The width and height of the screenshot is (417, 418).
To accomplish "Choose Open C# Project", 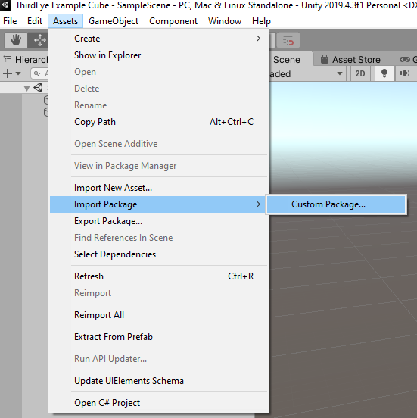I will (159, 403).
